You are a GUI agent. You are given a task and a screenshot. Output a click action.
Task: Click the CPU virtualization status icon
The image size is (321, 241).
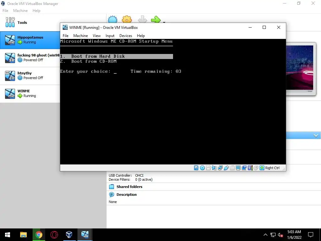250,168
